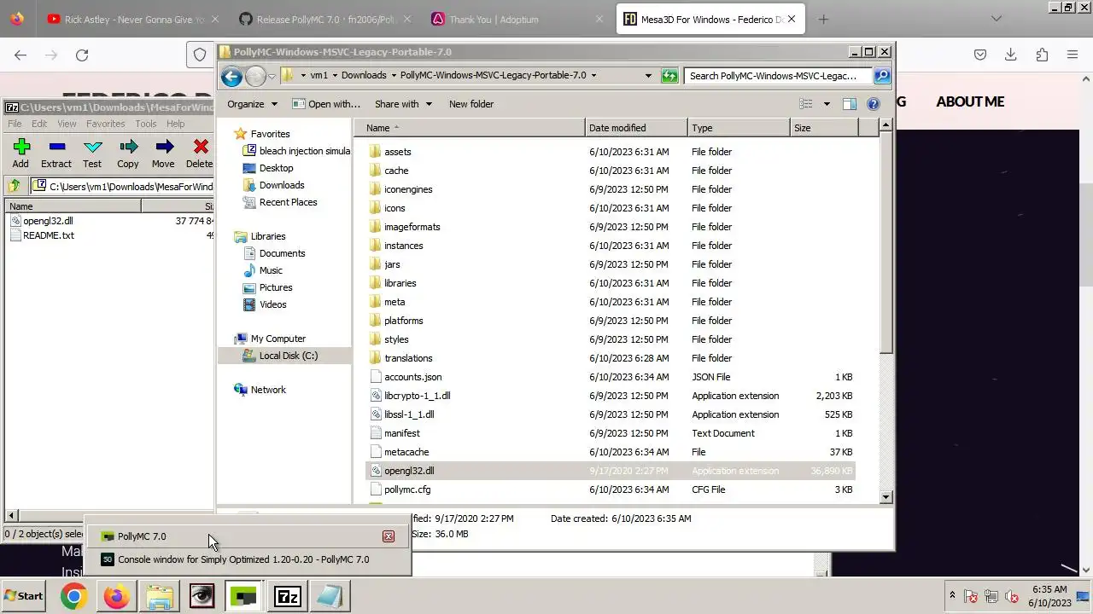
Task: Open Explorer Help question icon
Action: coord(873,104)
